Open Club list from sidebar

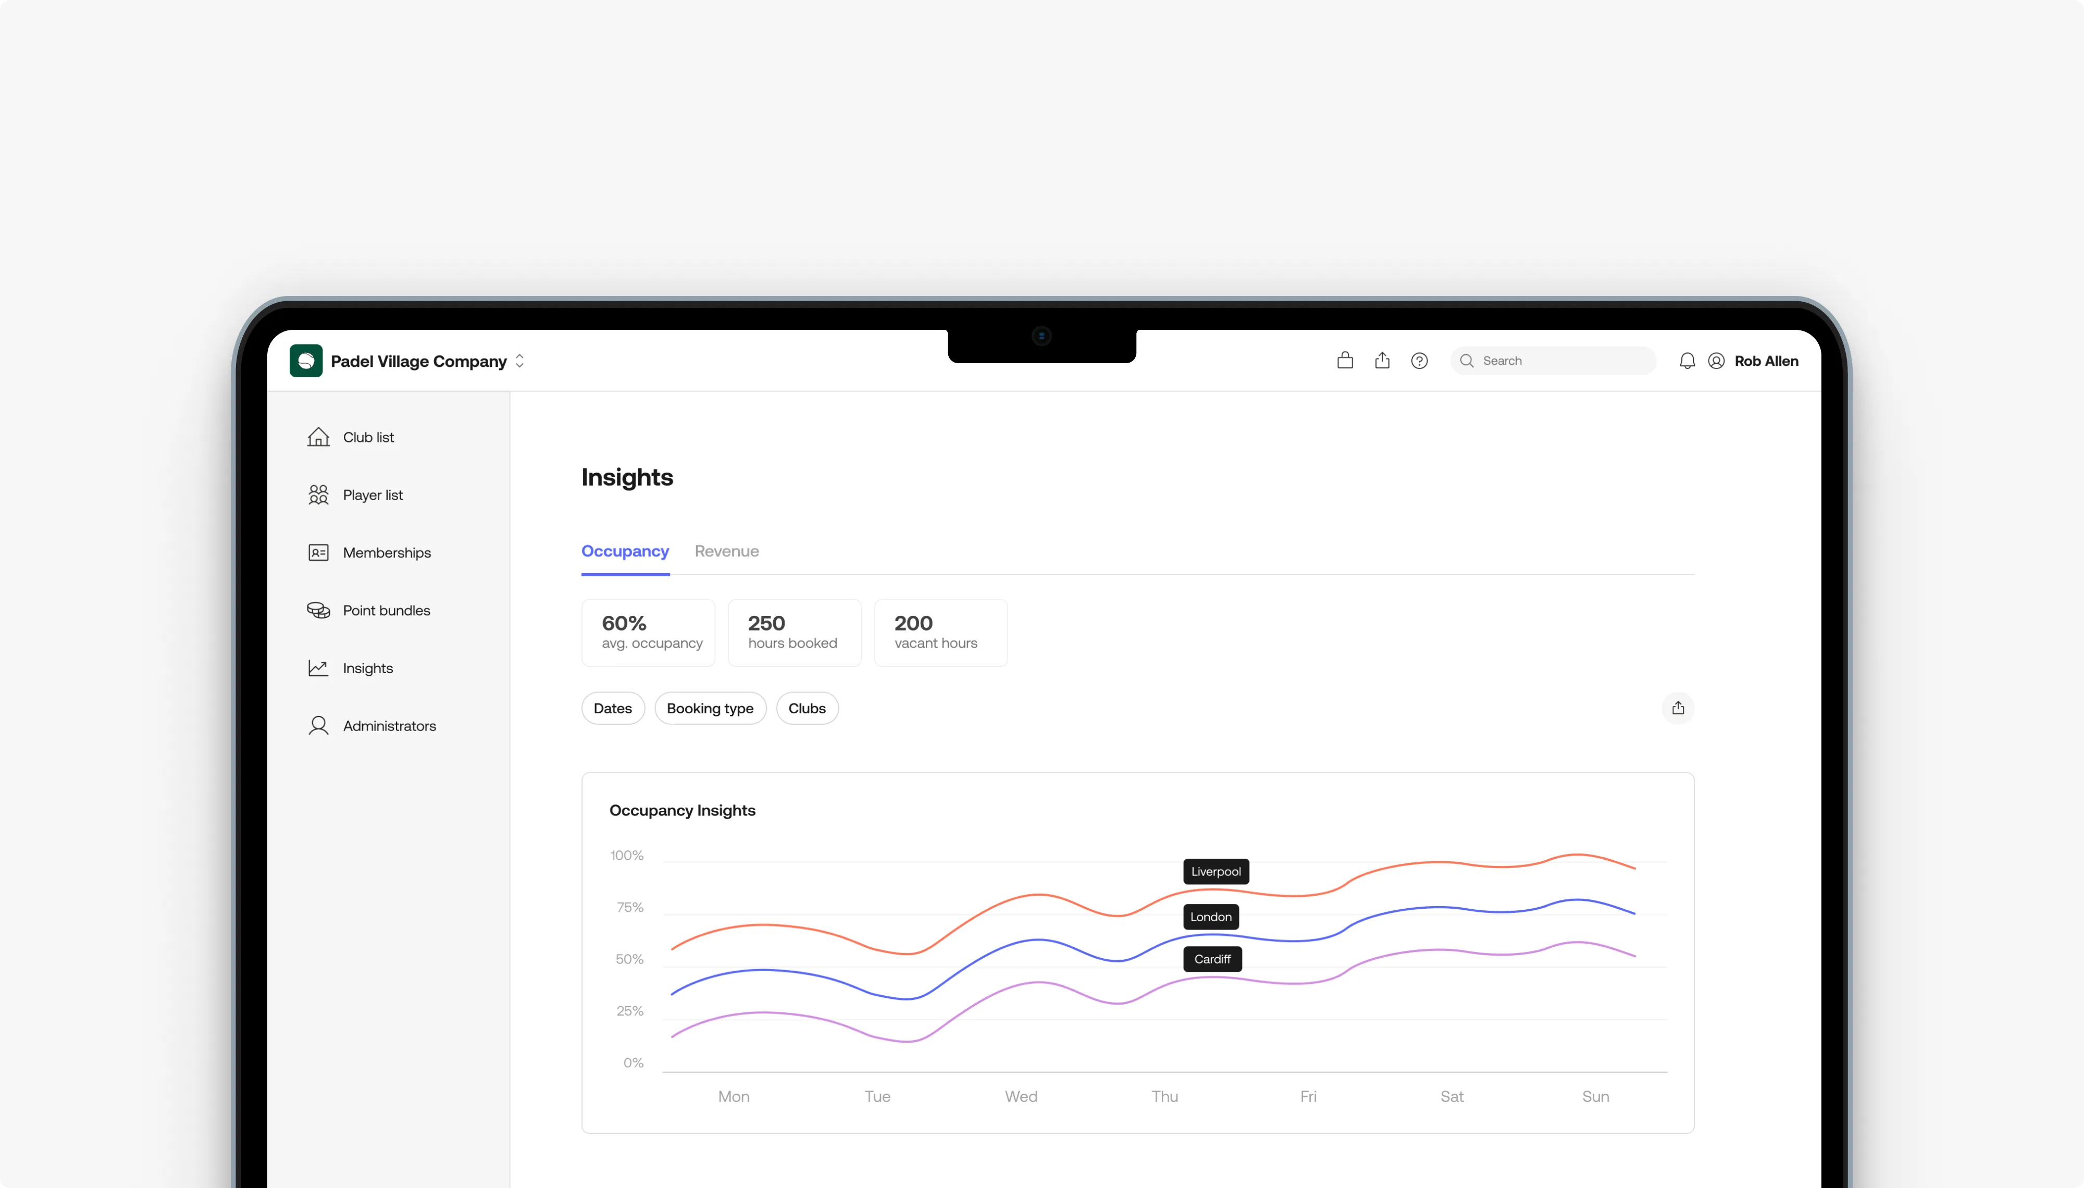pos(368,437)
